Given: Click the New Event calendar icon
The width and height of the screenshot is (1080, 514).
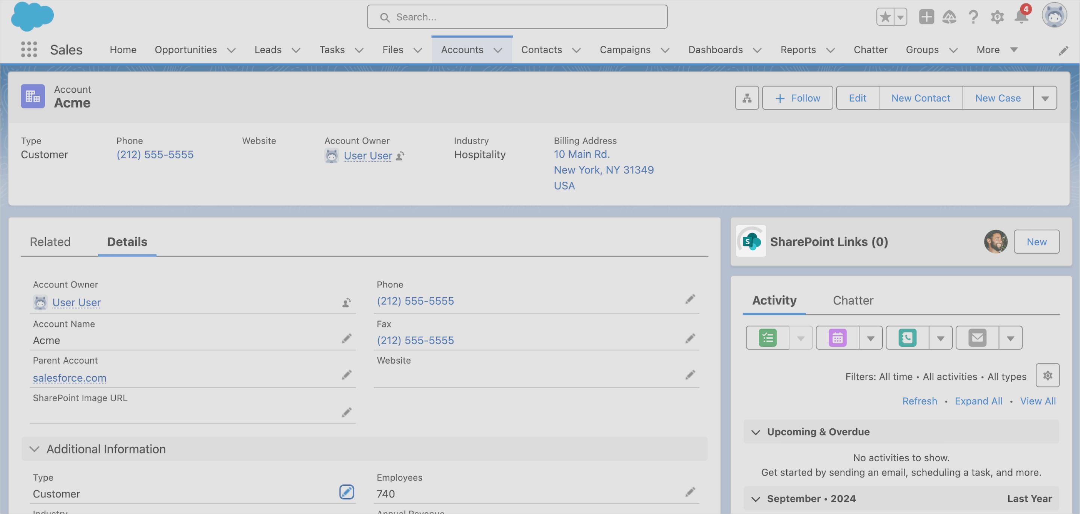Looking at the screenshot, I should click(x=837, y=338).
